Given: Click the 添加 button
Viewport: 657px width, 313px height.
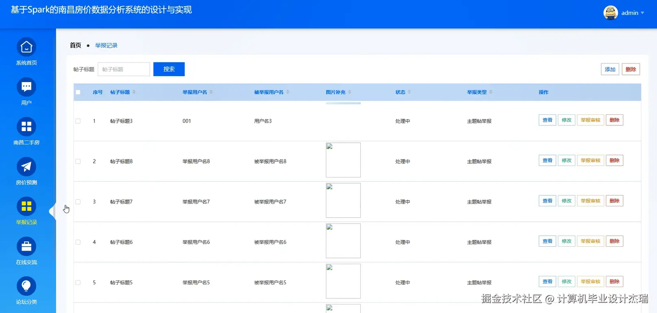Looking at the screenshot, I should (x=610, y=69).
